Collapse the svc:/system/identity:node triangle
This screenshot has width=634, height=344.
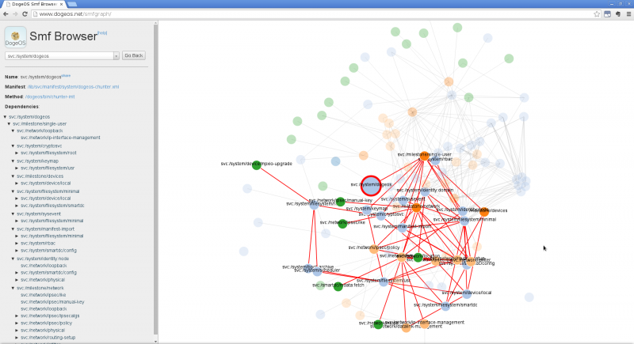[13, 259]
